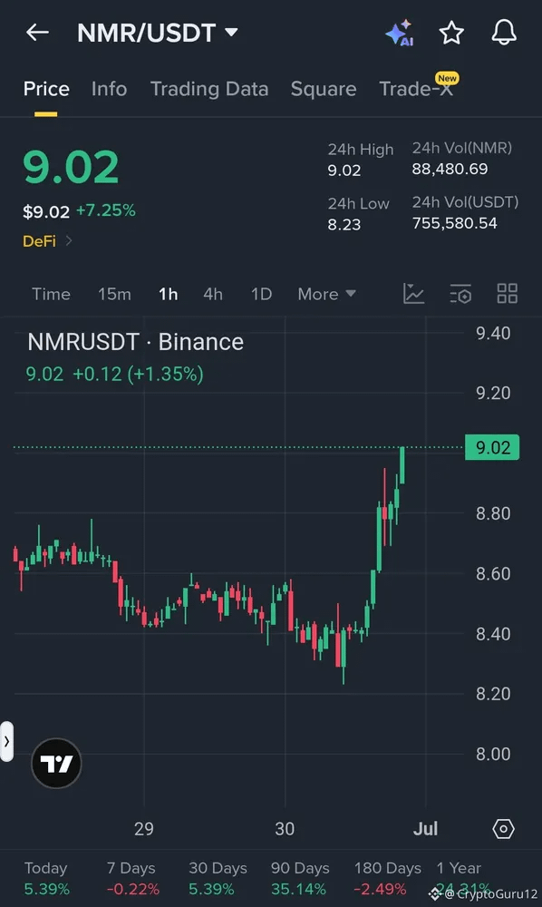Click the 24h High value 9.02
This screenshot has height=907, width=542.
[344, 171]
